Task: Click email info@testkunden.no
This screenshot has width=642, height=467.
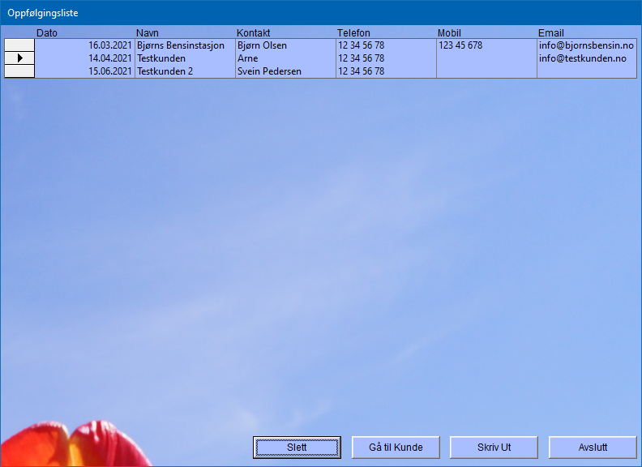Action: point(587,58)
